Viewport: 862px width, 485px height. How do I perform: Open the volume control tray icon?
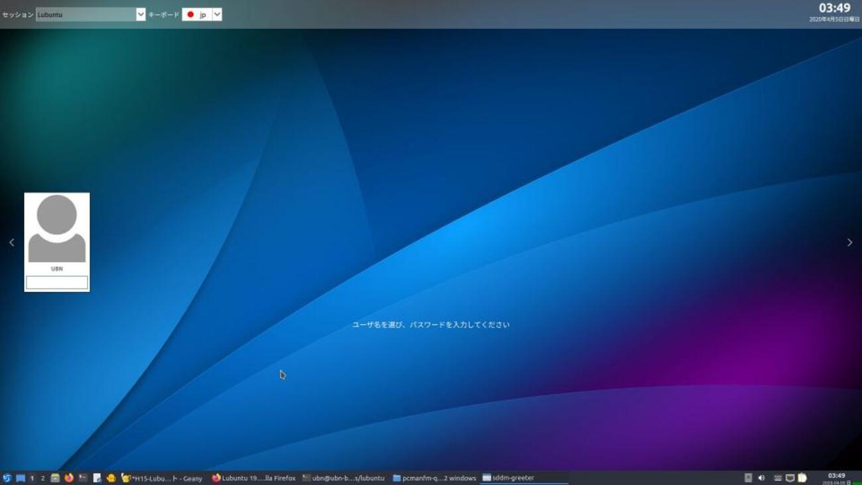(761, 478)
